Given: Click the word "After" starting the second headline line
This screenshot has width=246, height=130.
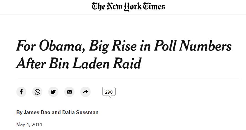Looking at the screenshot, I should tap(30, 63).
